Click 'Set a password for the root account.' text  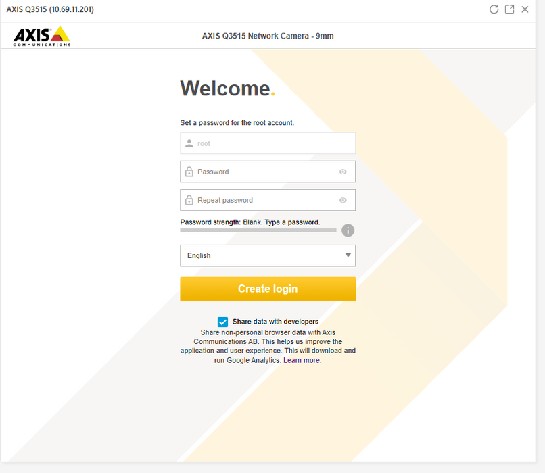pos(237,122)
